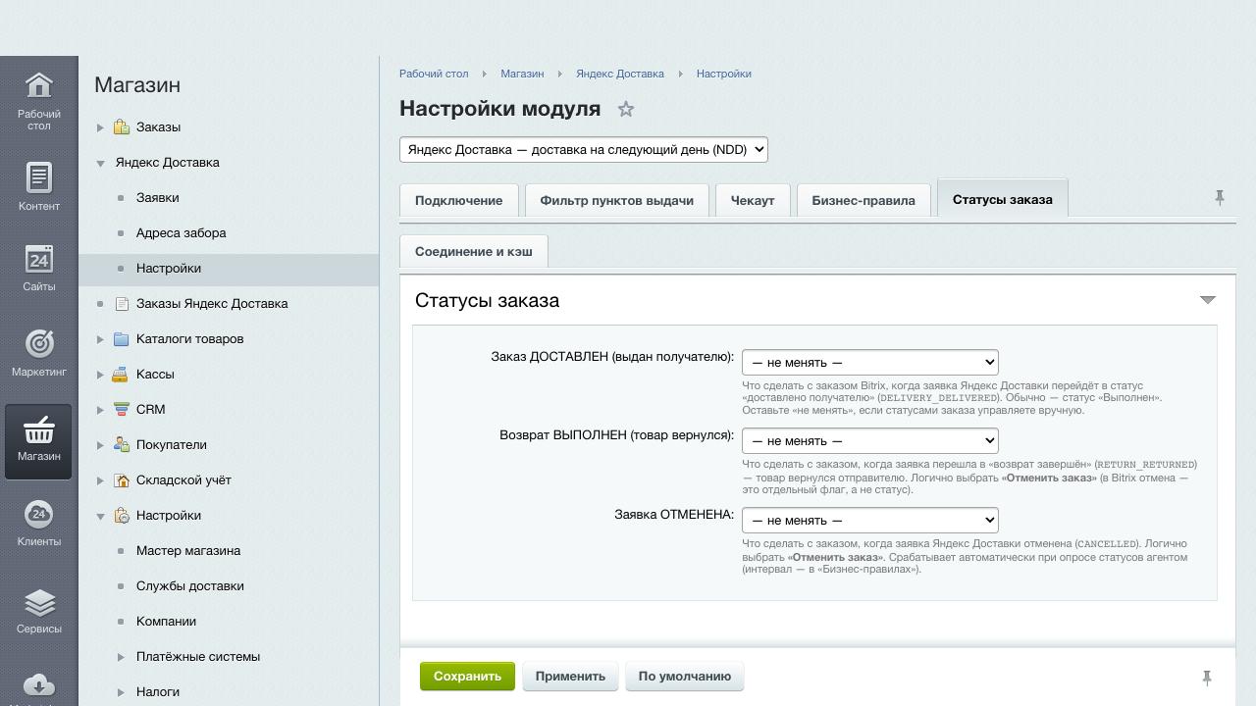Open Заявки in the tree
The width and height of the screenshot is (1256, 706).
(158, 198)
